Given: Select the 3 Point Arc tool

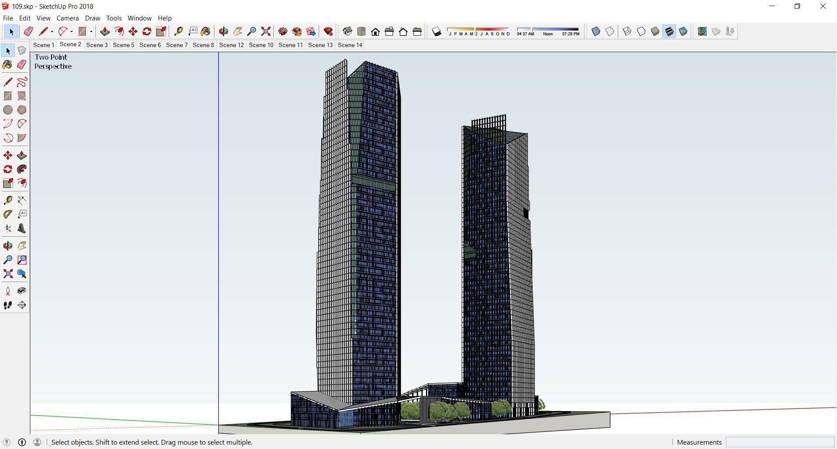Looking at the screenshot, I should pyautogui.click(x=8, y=138).
